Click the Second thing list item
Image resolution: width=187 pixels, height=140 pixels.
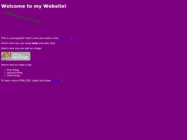click(x=15, y=73)
